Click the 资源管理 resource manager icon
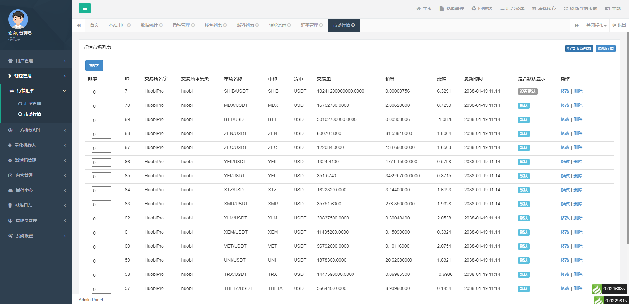 tap(441, 8)
